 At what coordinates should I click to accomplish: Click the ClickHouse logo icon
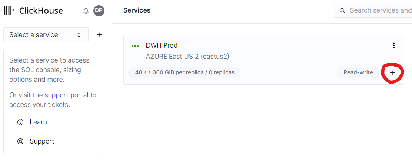click(x=9, y=11)
